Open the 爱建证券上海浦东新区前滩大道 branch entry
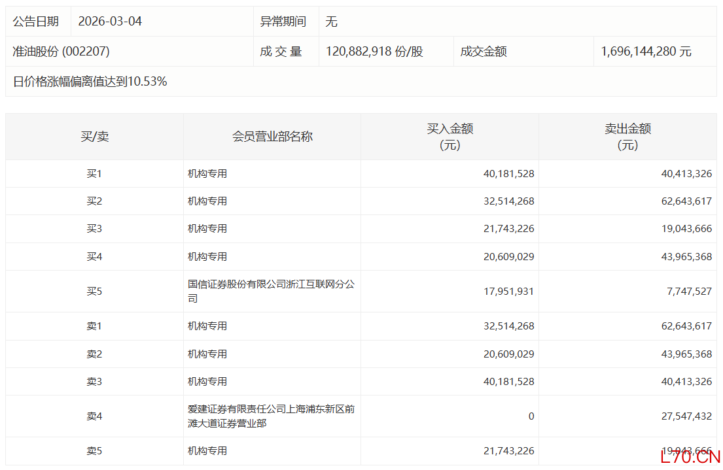The width and height of the screenshot is (723, 470). click(x=271, y=416)
